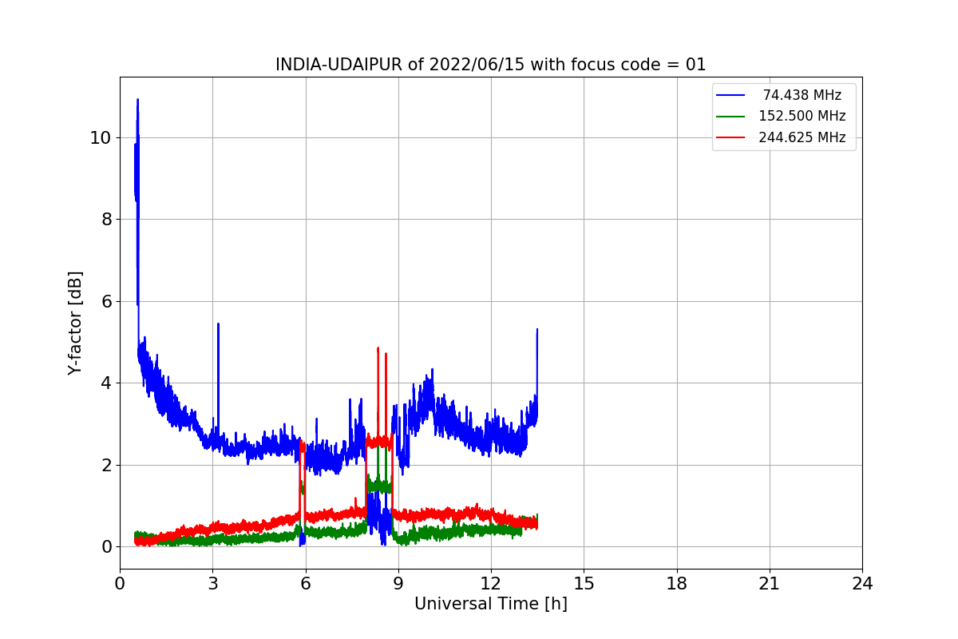Click x-axis tick label 15

pyautogui.click(x=584, y=584)
